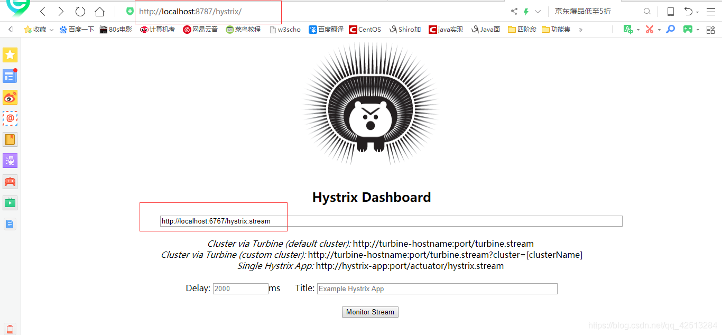
Task: Open the 网易云音 bookmark
Action: coord(200,30)
